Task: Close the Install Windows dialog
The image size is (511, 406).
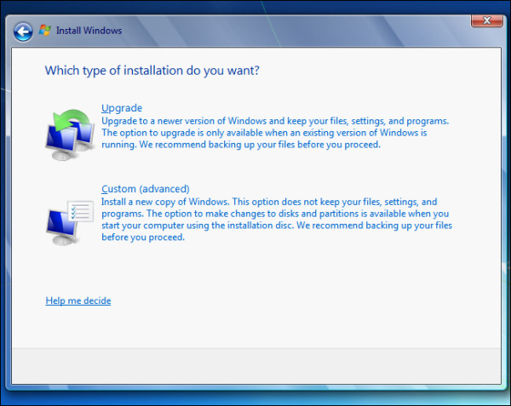Action: coord(486,20)
